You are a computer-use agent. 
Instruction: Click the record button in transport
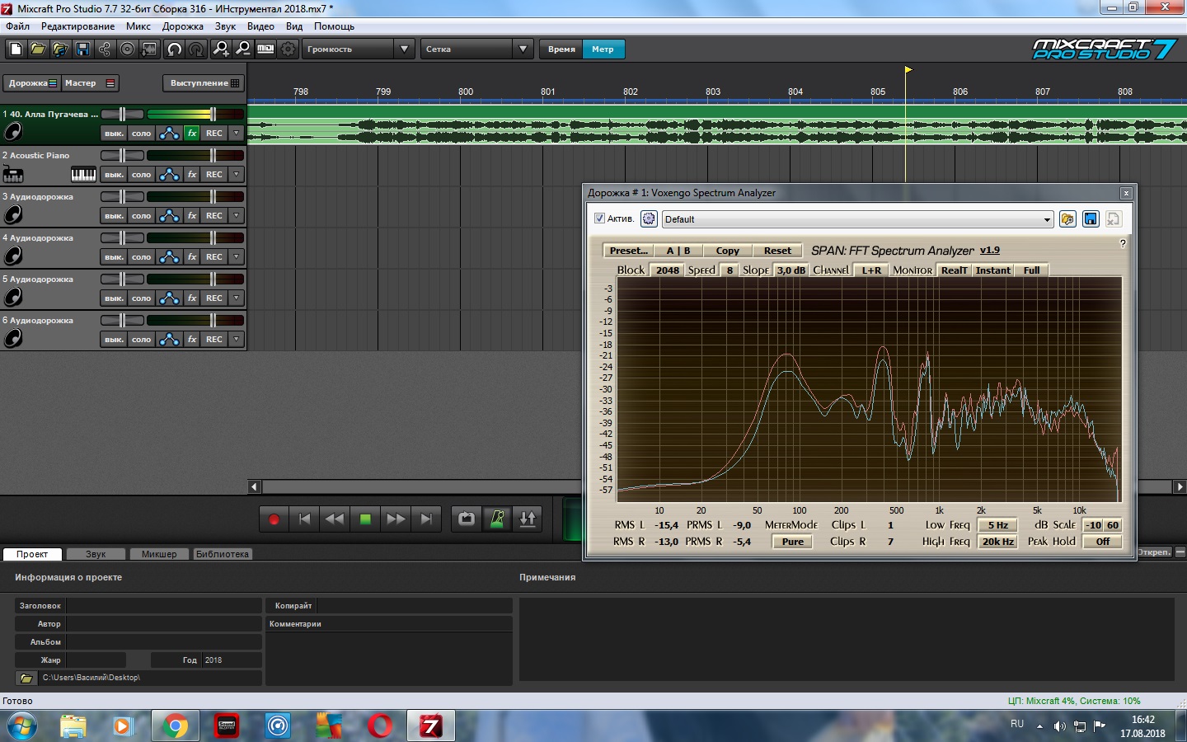(x=274, y=519)
